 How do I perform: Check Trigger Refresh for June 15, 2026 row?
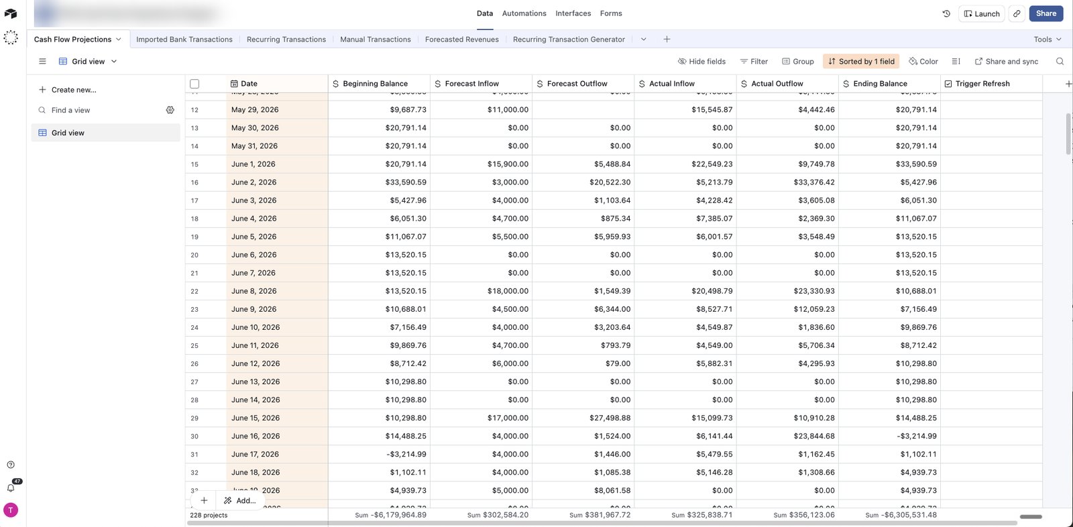pos(991,418)
